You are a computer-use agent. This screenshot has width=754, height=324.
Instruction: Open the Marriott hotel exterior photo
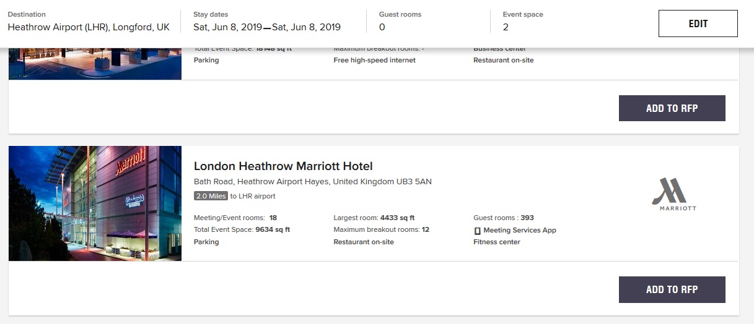(x=95, y=203)
